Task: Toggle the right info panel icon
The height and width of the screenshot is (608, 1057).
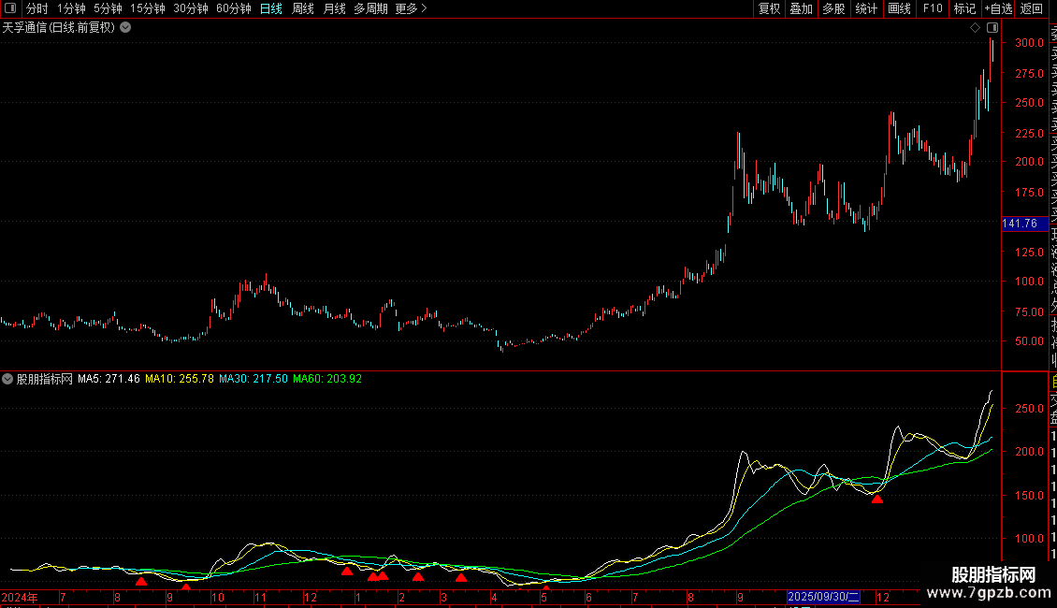Action: pos(992,28)
